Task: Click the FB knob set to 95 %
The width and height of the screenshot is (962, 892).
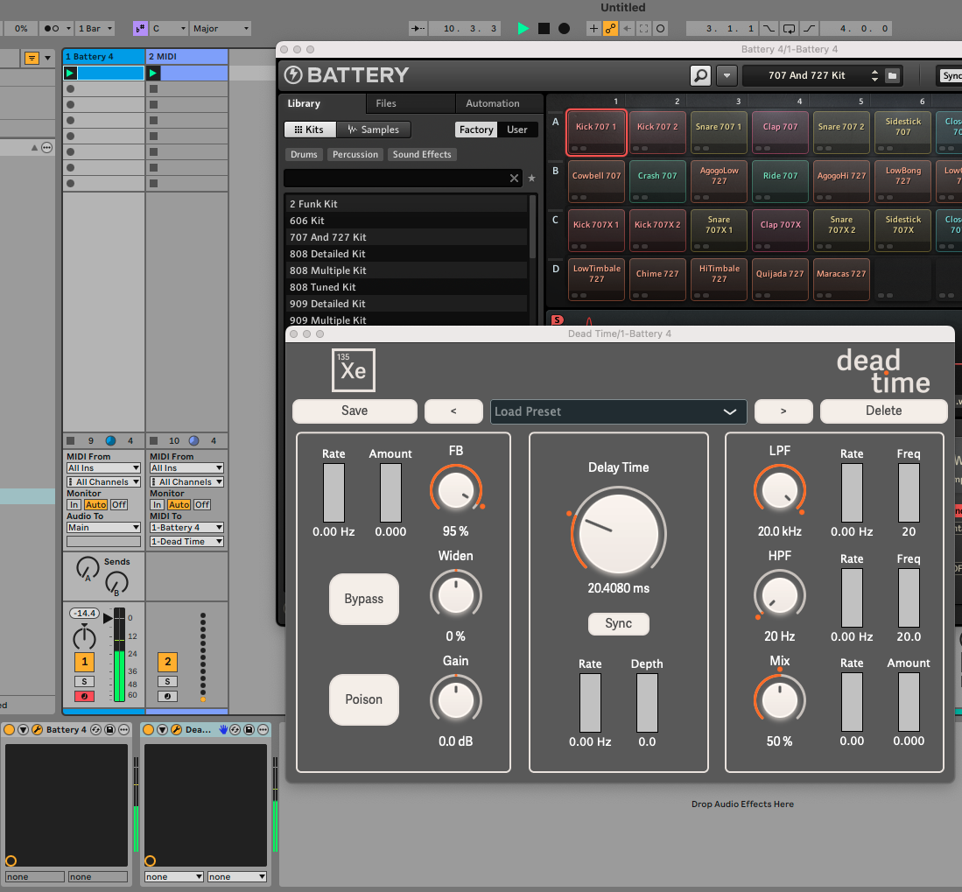Action: [x=456, y=490]
